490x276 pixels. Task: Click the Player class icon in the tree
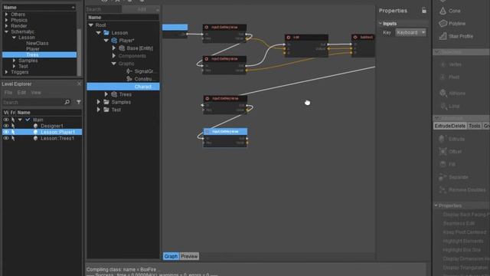click(x=114, y=41)
